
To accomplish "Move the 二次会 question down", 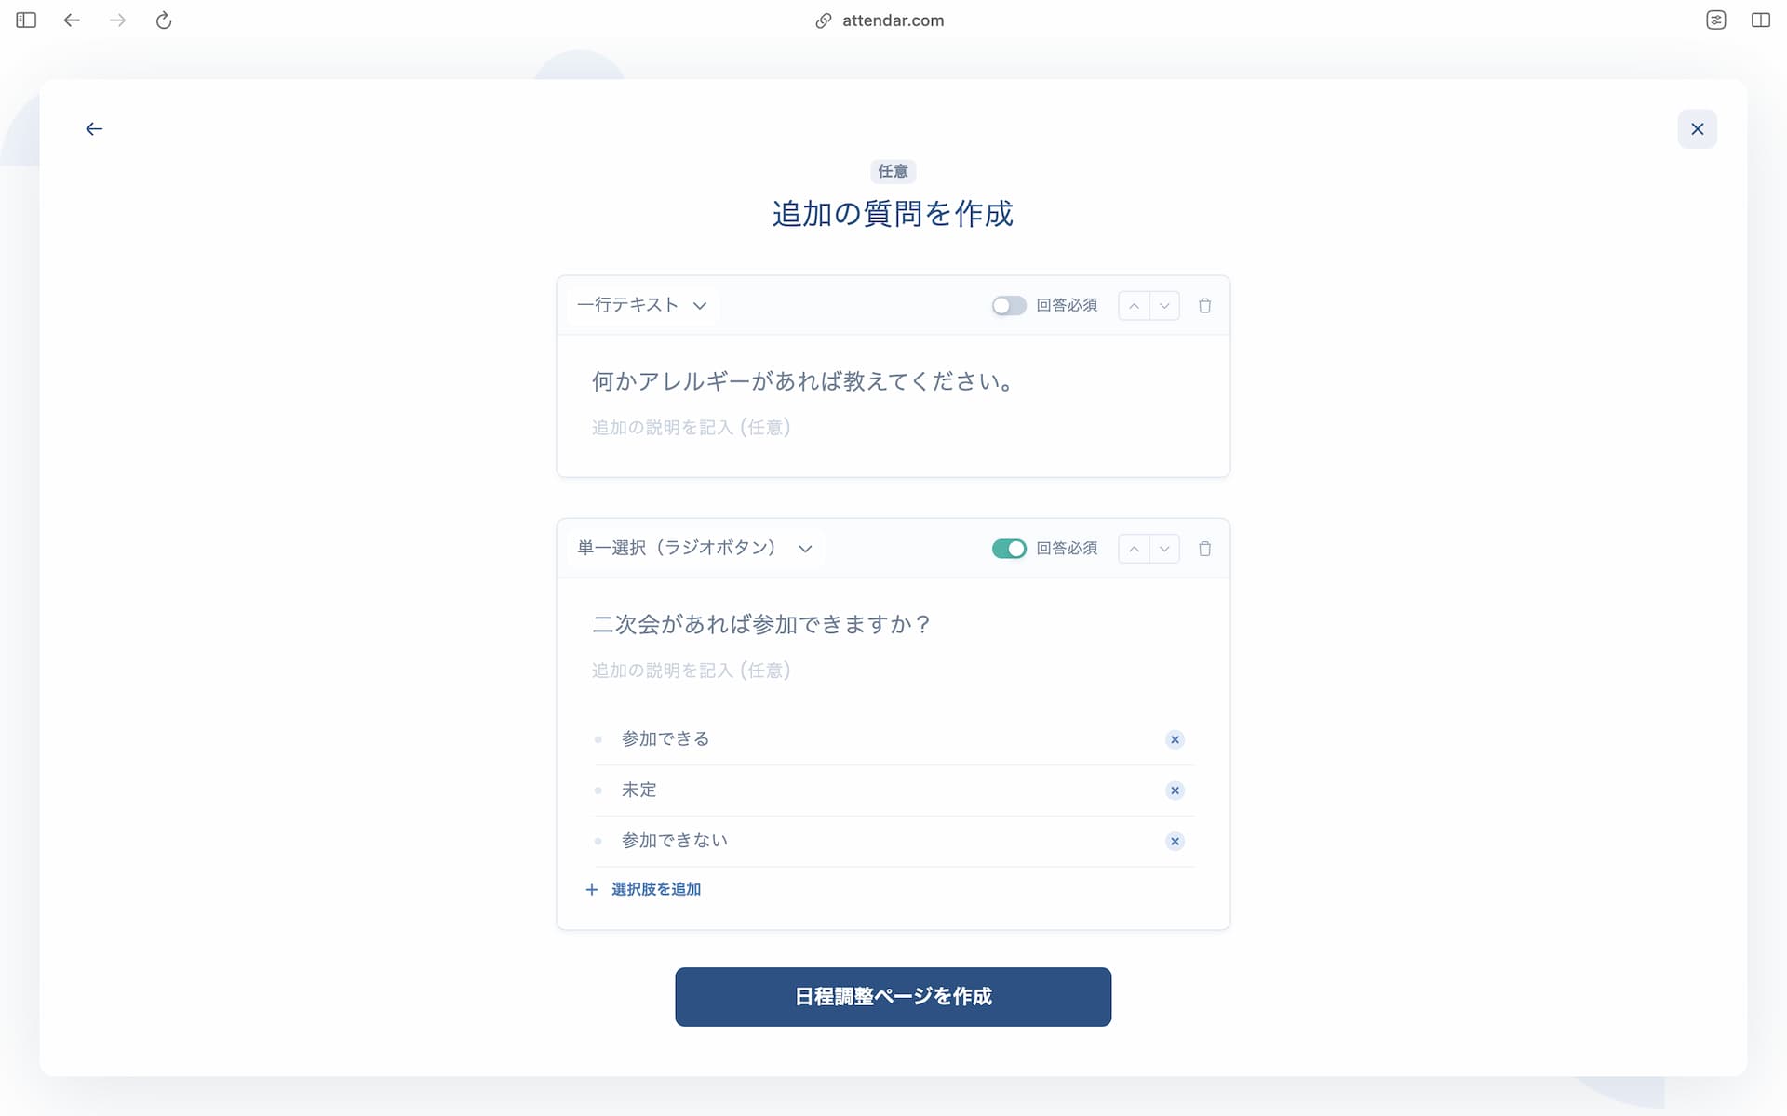I will tap(1164, 549).
